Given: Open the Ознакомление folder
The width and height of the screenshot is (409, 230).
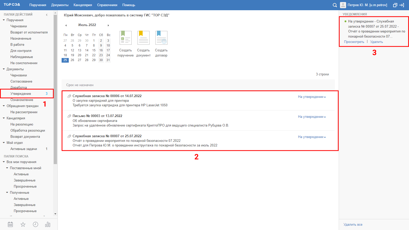Looking at the screenshot, I should click(22, 100).
